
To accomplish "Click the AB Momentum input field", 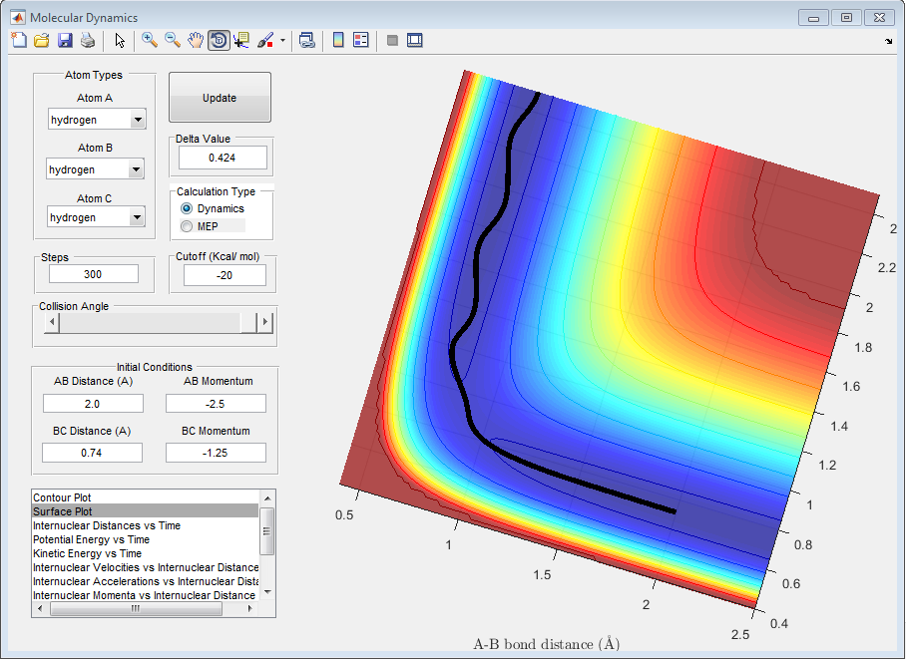I will click(216, 403).
